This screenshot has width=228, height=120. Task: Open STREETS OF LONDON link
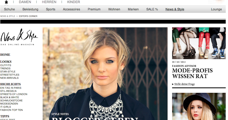pyautogui.click(x=14, y=94)
